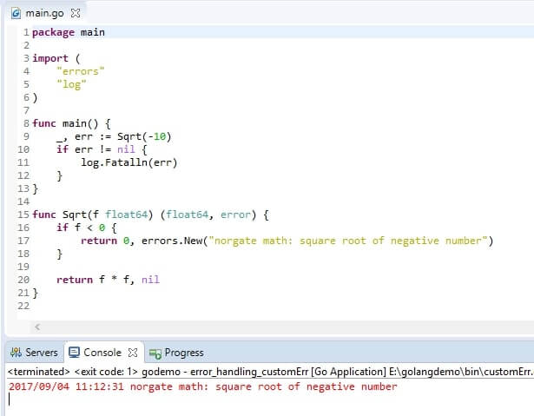
Task: Place cursor on the package main line
Action: [x=69, y=32]
